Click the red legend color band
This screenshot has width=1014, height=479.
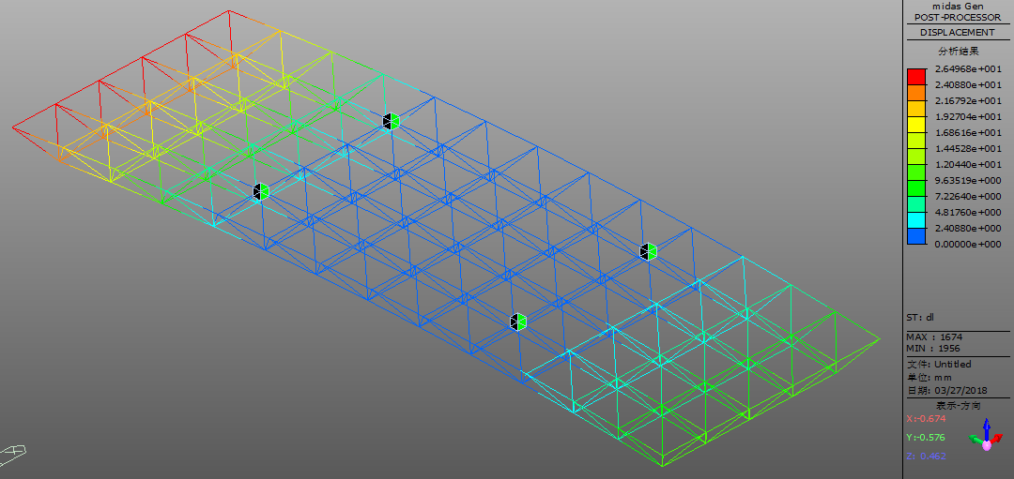pyautogui.click(x=916, y=77)
